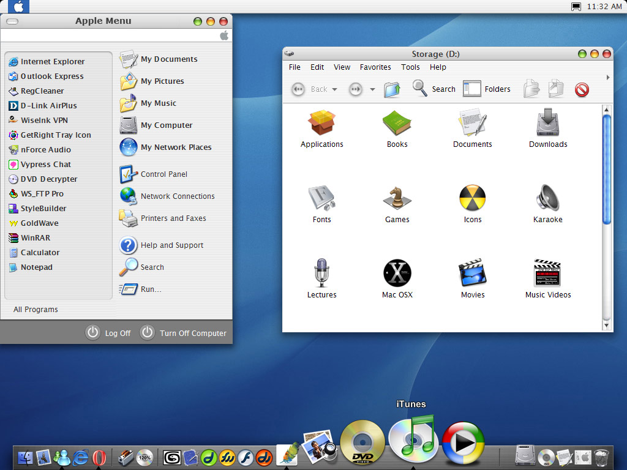Open the Favorites menu
627x470 pixels.
coord(375,67)
